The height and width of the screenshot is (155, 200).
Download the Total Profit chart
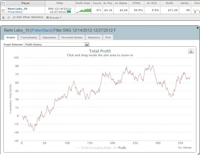coord(191,51)
